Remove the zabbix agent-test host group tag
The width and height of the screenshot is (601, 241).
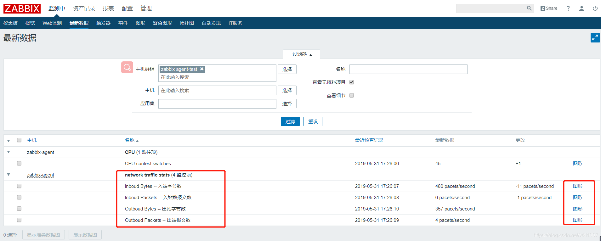pyautogui.click(x=202, y=69)
